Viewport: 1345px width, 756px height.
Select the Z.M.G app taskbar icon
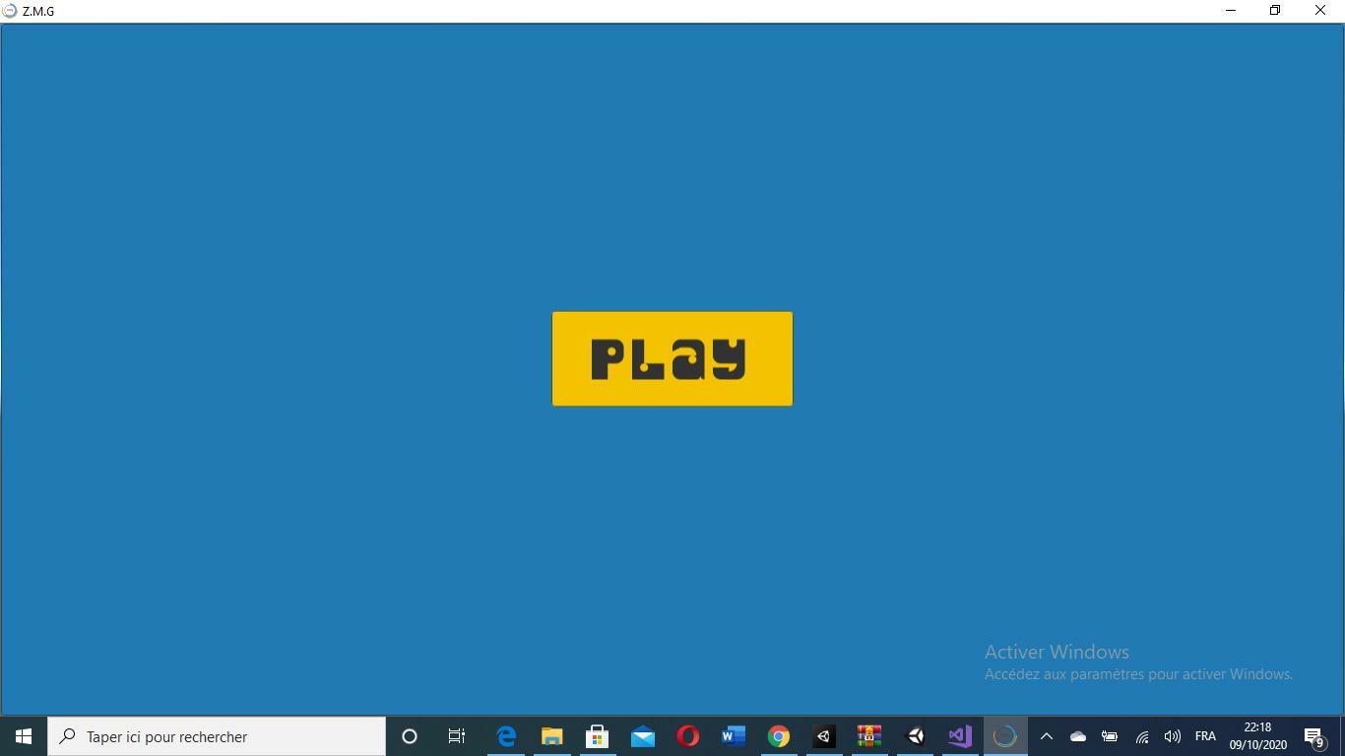point(1004,736)
